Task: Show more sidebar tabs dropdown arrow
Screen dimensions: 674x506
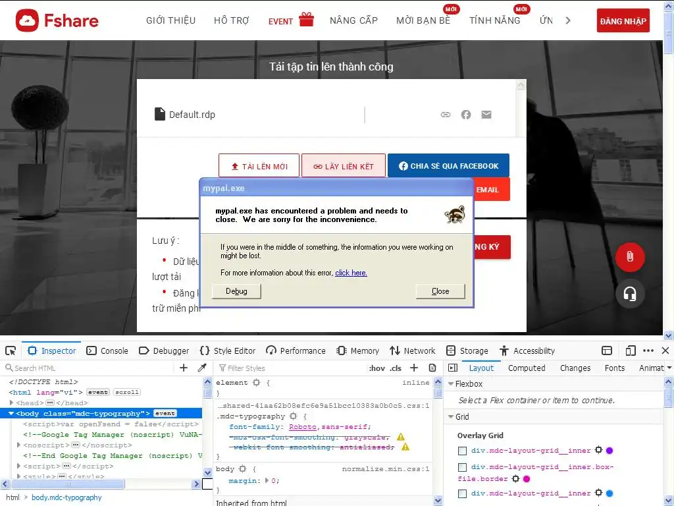Action: pyautogui.click(x=669, y=368)
